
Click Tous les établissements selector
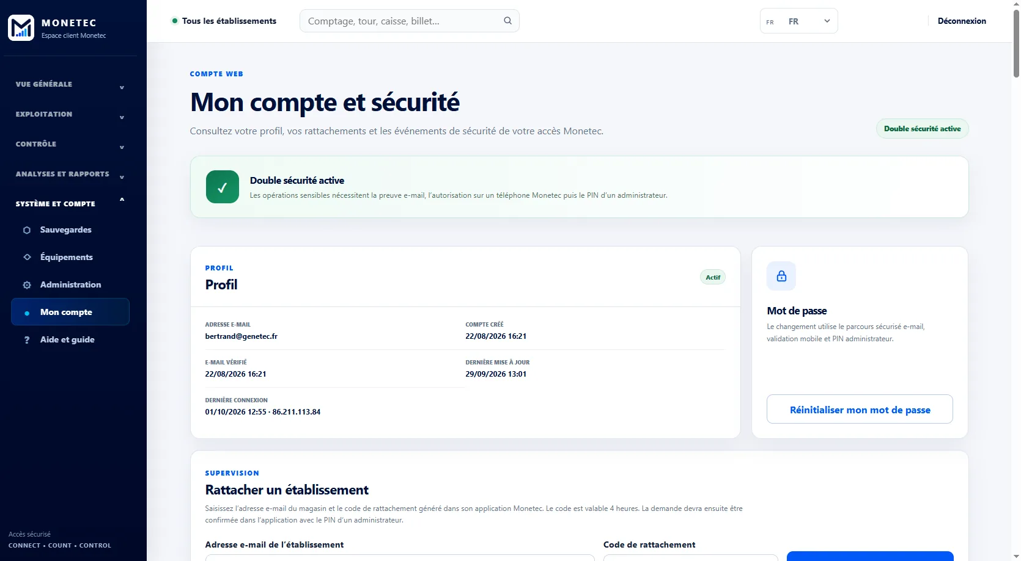[224, 21]
